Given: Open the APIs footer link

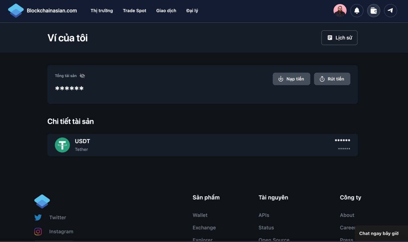Looking at the screenshot, I should 264,215.
